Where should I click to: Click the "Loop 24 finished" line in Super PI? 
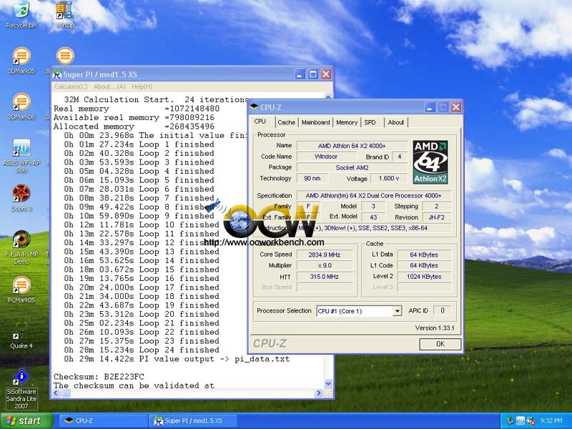[x=142, y=350]
